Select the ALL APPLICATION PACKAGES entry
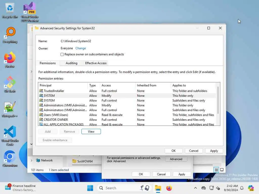Screen dimensions: 259x194 [x=127, y=124]
